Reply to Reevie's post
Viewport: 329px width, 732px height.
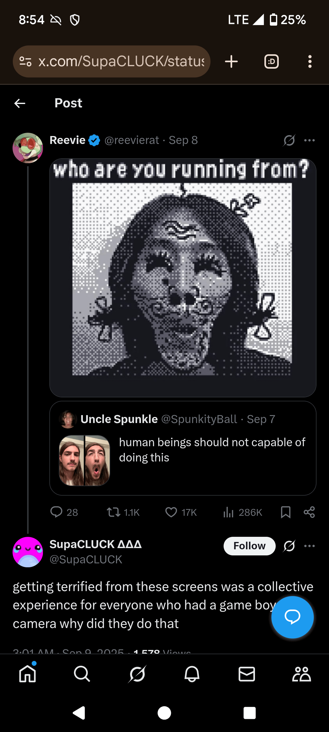click(57, 512)
